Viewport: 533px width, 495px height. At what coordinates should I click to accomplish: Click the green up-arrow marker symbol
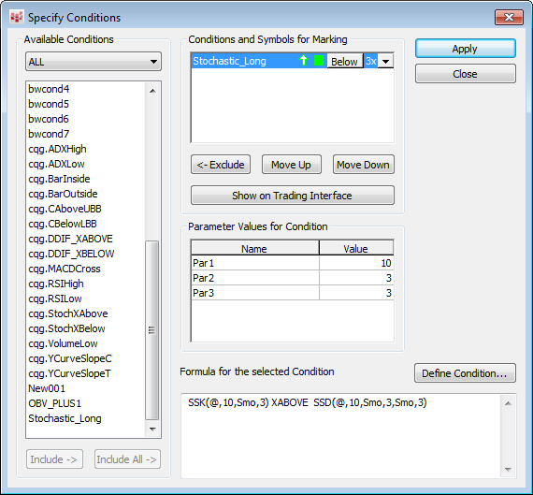[303, 61]
